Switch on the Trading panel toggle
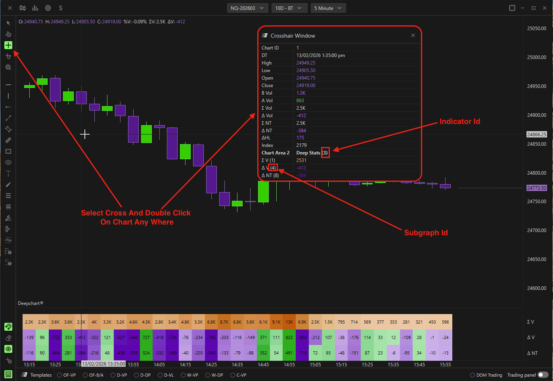Image resolution: width=553 pixels, height=381 pixels. pyautogui.click(x=543, y=375)
